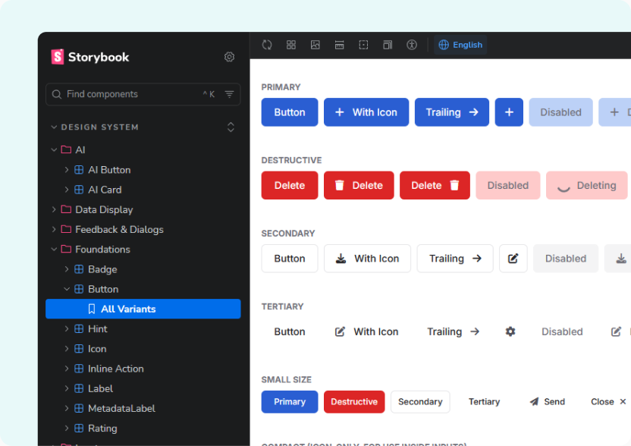Select the All Variants story

click(x=143, y=309)
